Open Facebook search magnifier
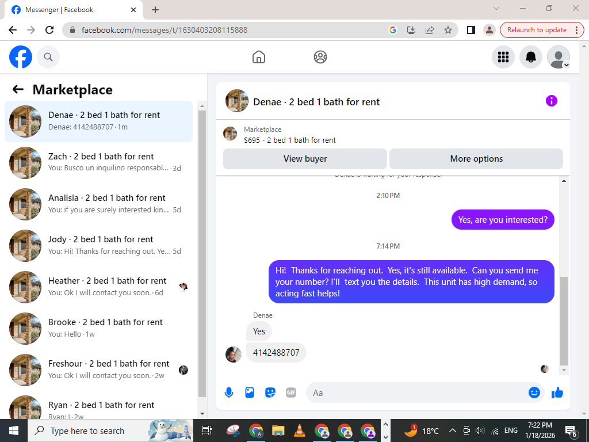 (48, 57)
